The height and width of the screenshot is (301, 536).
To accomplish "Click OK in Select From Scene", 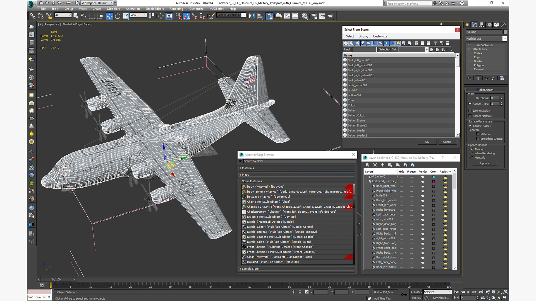I will point(427,142).
